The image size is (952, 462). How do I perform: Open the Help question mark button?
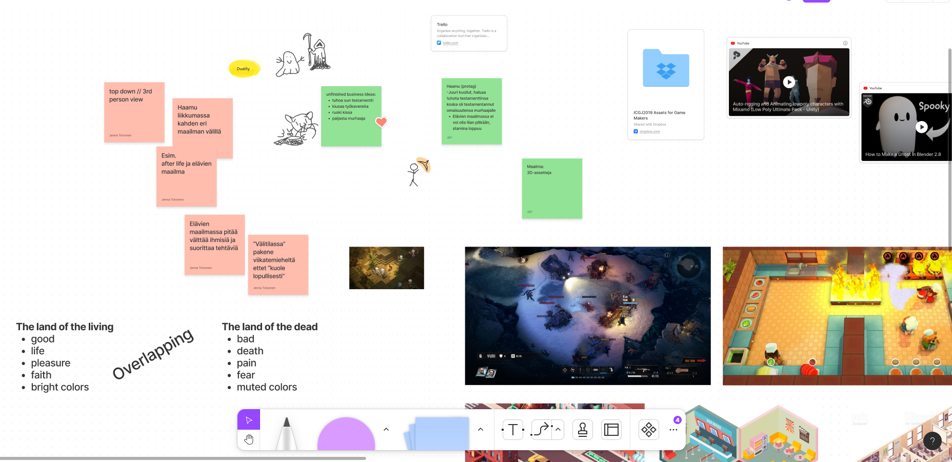click(x=933, y=440)
